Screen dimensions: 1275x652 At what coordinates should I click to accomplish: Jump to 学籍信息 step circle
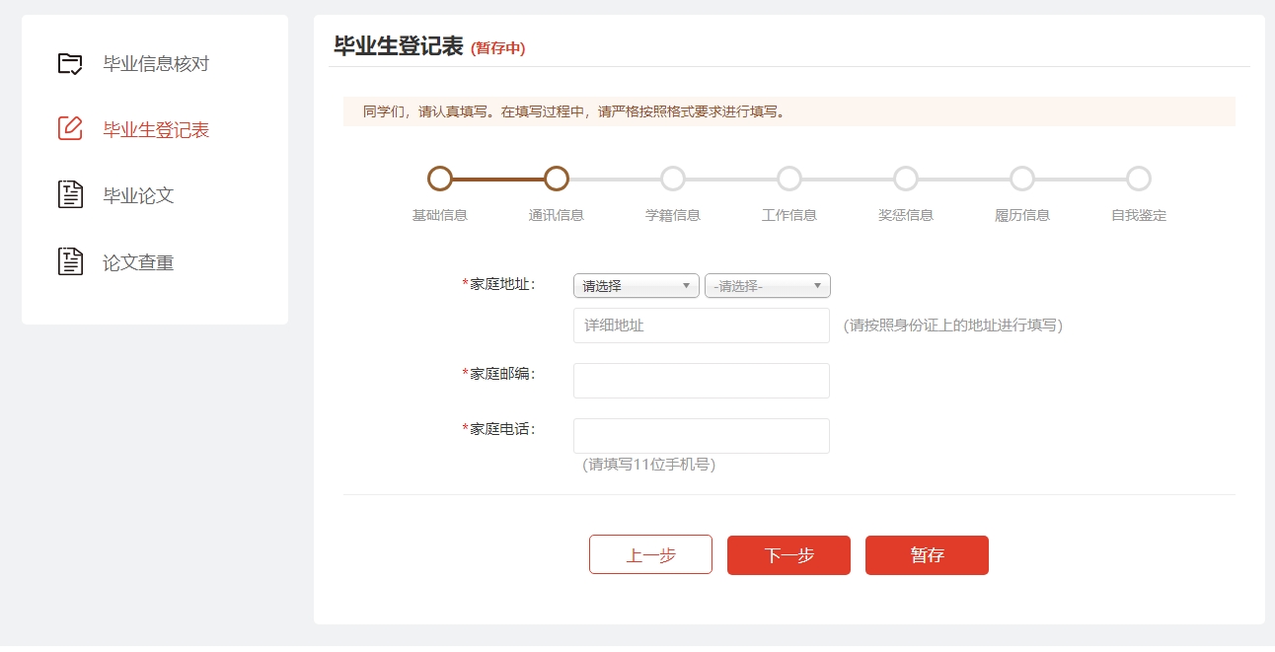tap(673, 179)
